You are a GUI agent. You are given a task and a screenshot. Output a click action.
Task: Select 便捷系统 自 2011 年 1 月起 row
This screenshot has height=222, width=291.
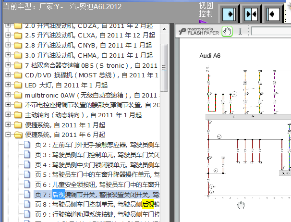[x=65, y=125]
